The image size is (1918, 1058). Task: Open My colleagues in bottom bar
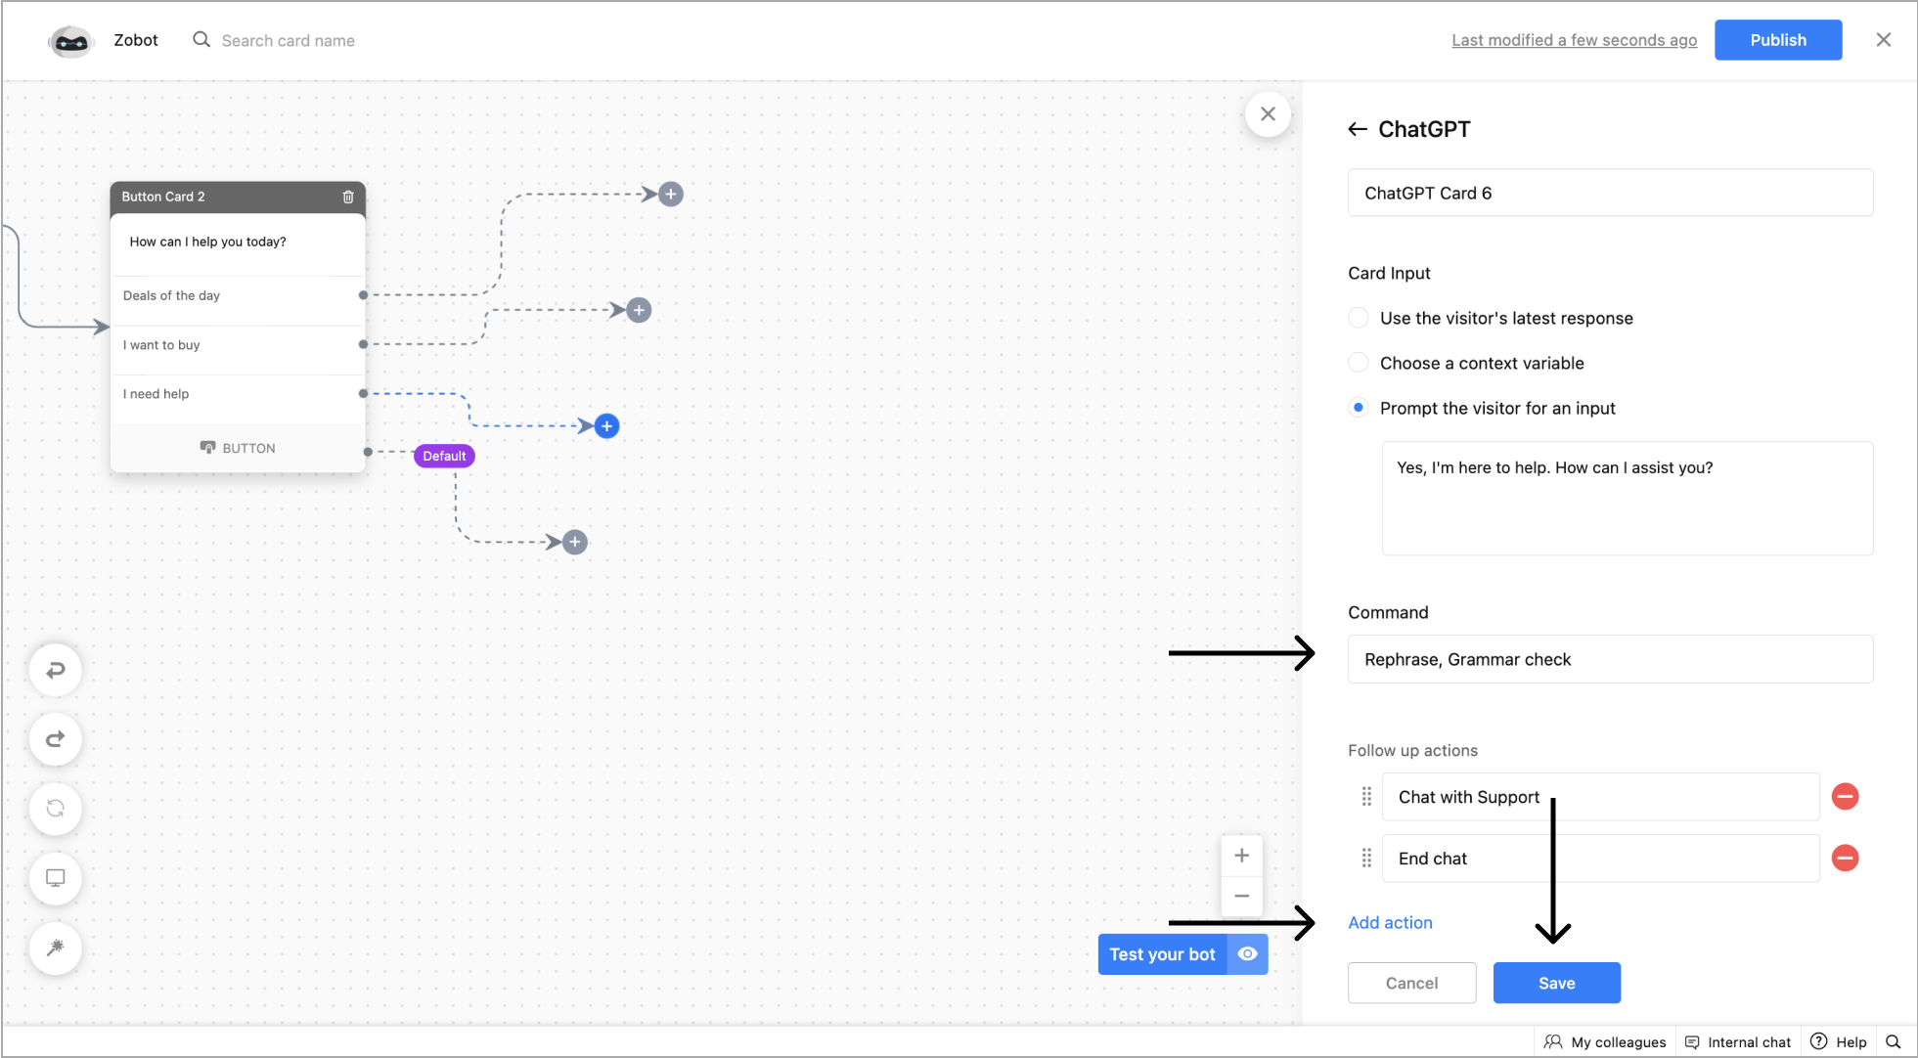(1605, 1042)
